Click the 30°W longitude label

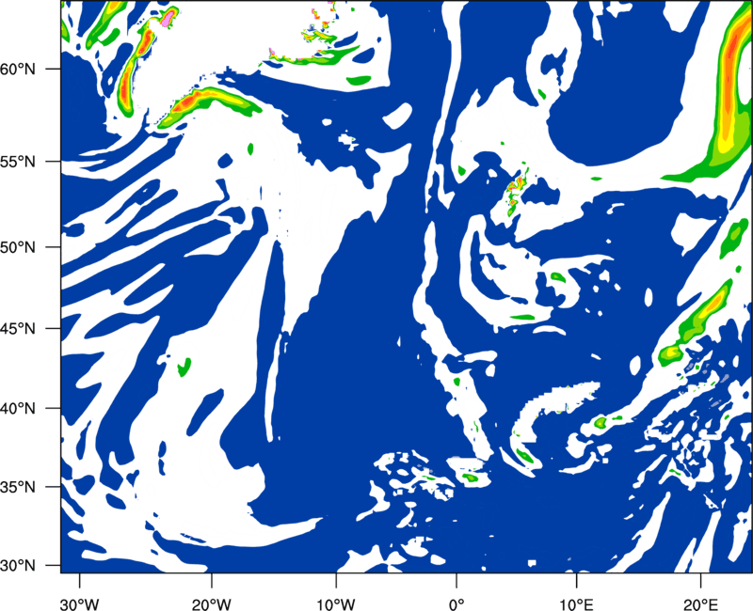click(79, 604)
